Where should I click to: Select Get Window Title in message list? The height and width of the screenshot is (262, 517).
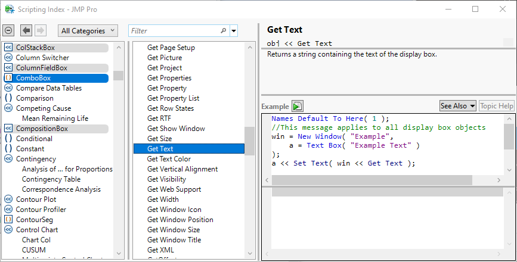click(174, 240)
